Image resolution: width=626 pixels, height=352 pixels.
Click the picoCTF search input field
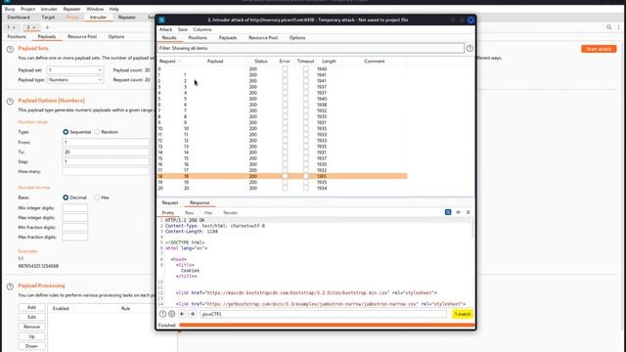tap(323, 314)
